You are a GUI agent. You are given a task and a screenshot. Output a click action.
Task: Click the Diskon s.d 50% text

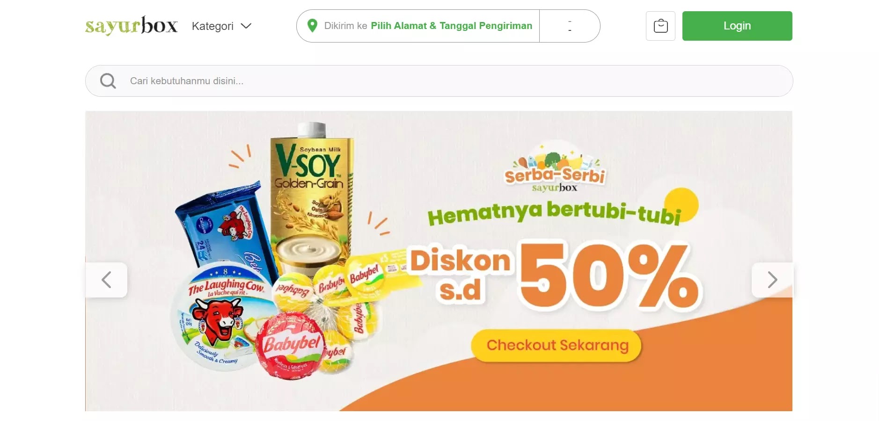point(555,276)
